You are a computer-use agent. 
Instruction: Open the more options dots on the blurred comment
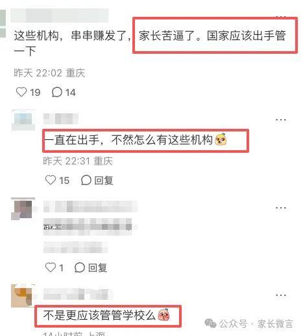(281, 208)
